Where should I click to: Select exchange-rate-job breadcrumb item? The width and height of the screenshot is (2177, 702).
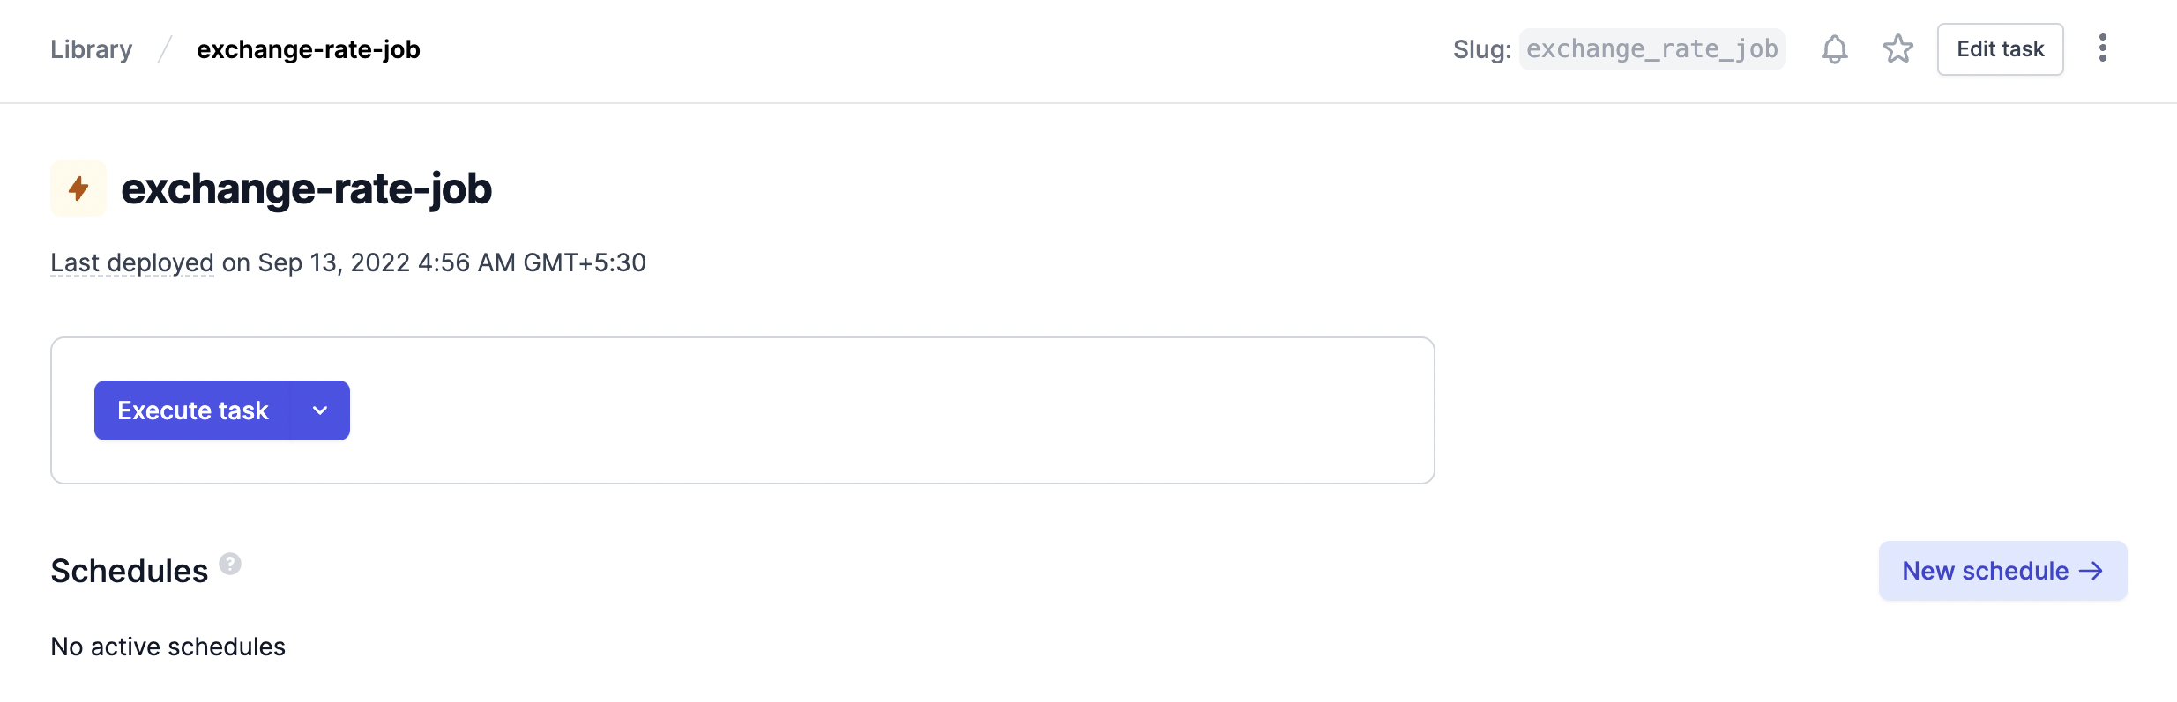point(308,49)
